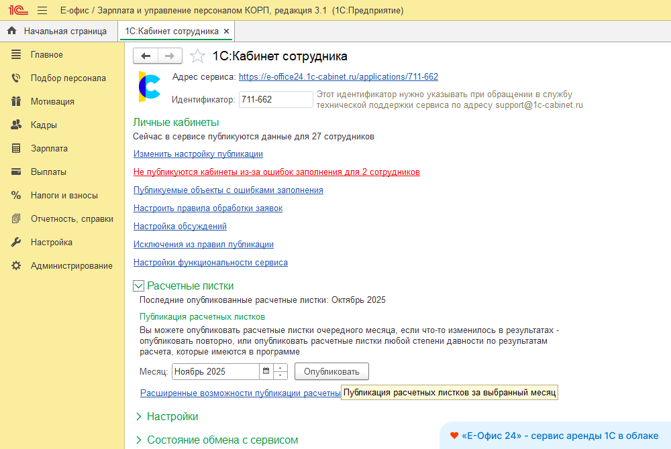Close the 1С:Кабинет сотрудника tab
Image resolution: width=671 pixels, height=449 pixels.
(226, 31)
